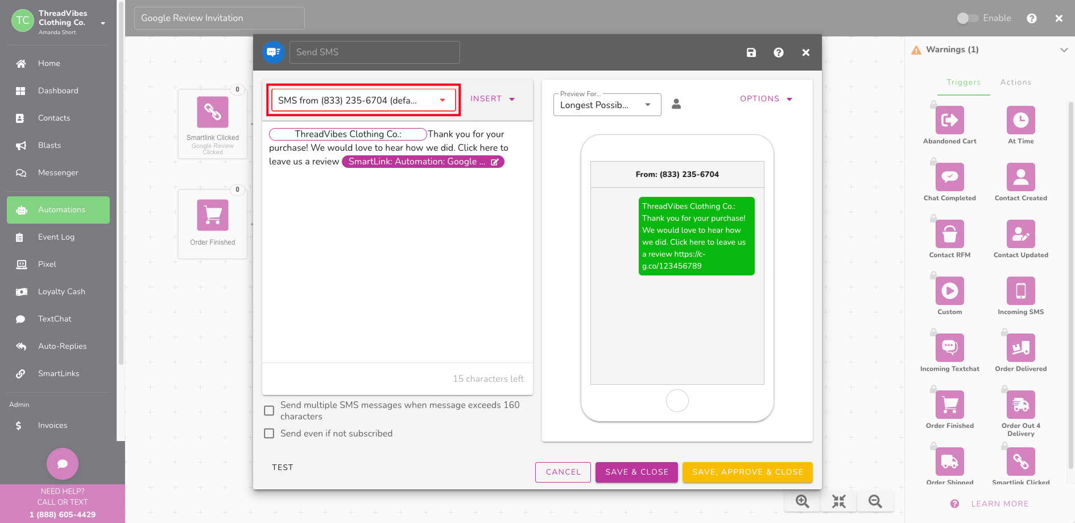
Task: Check Send even if not subscribed
Action: tap(269, 433)
